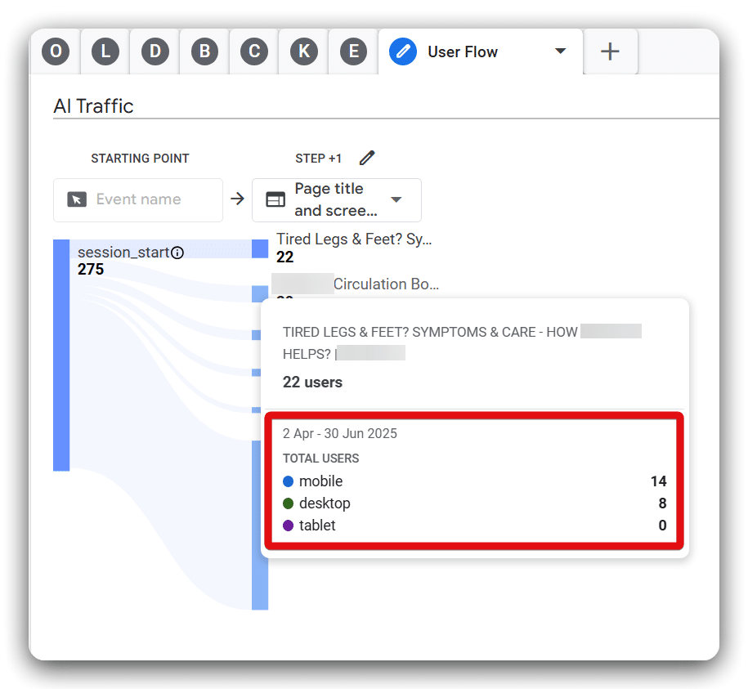
Task: Click the pencil edit icon beside STEP +1
Action: (367, 158)
